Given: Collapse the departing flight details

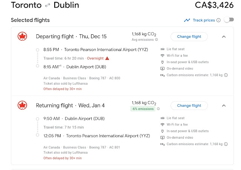Looking at the screenshot, I should pyautogui.click(x=223, y=37).
